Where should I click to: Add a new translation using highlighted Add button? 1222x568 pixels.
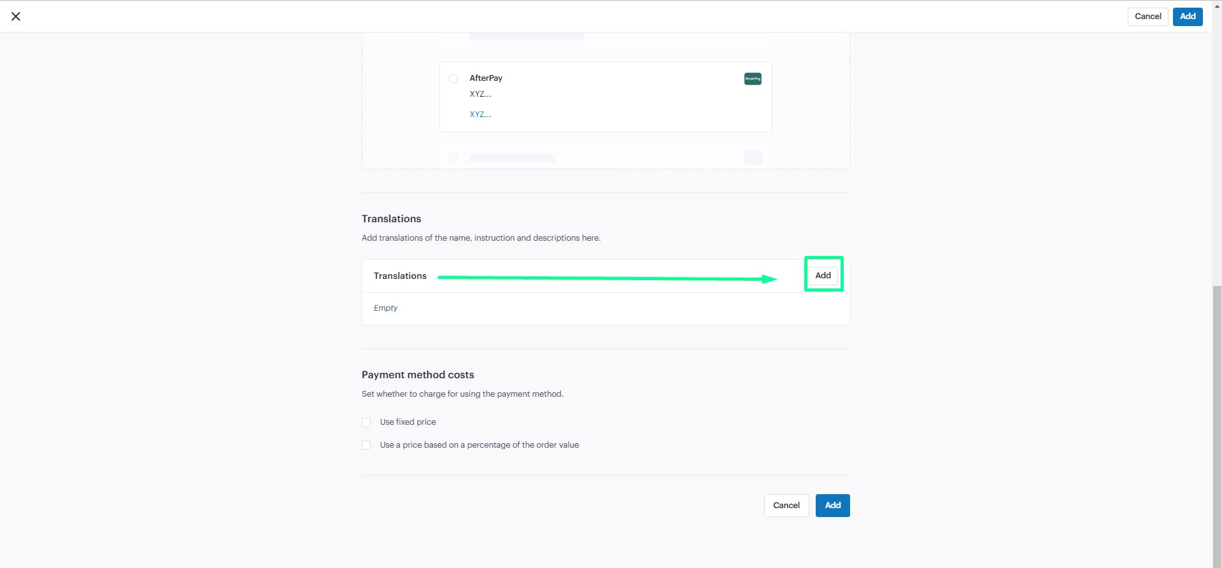823,275
